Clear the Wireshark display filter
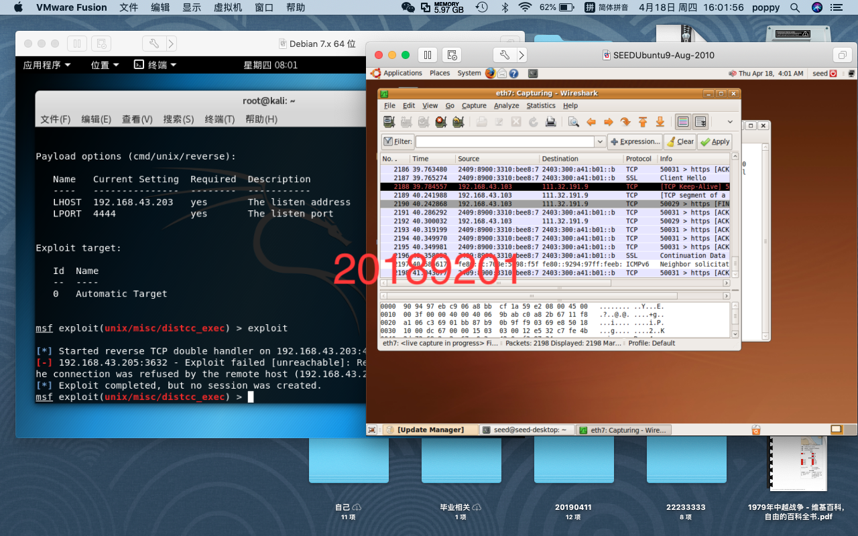Screen dimensions: 858x536 pos(680,141)
